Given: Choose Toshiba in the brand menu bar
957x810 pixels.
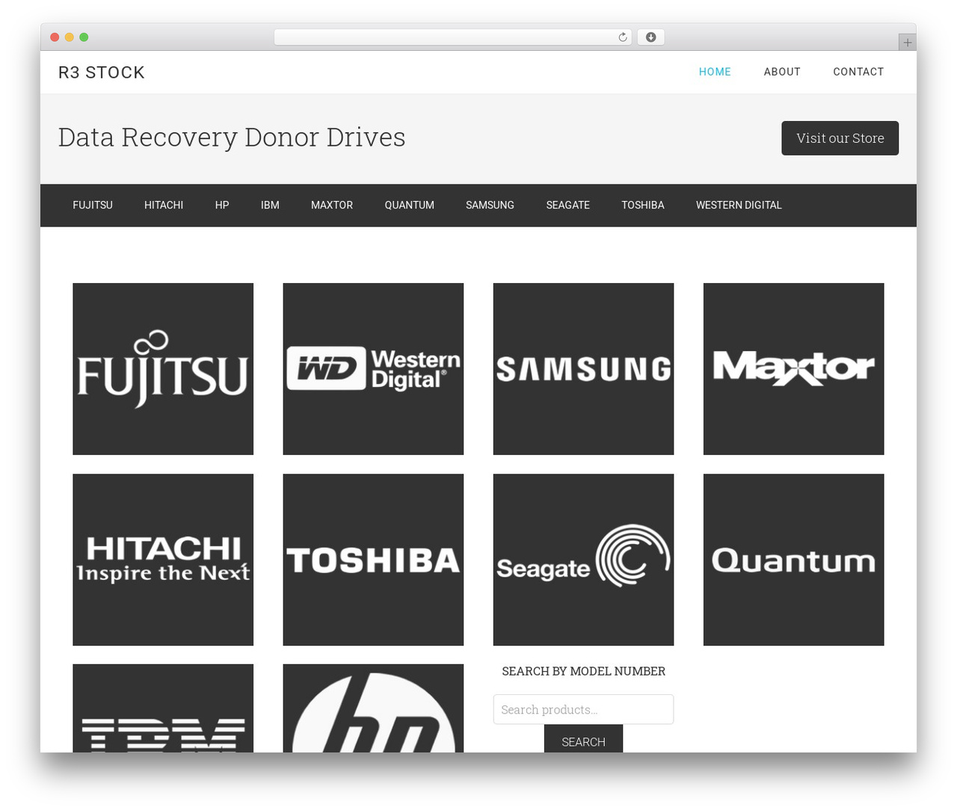Looking at the screenshot, I should coord(643,205).
